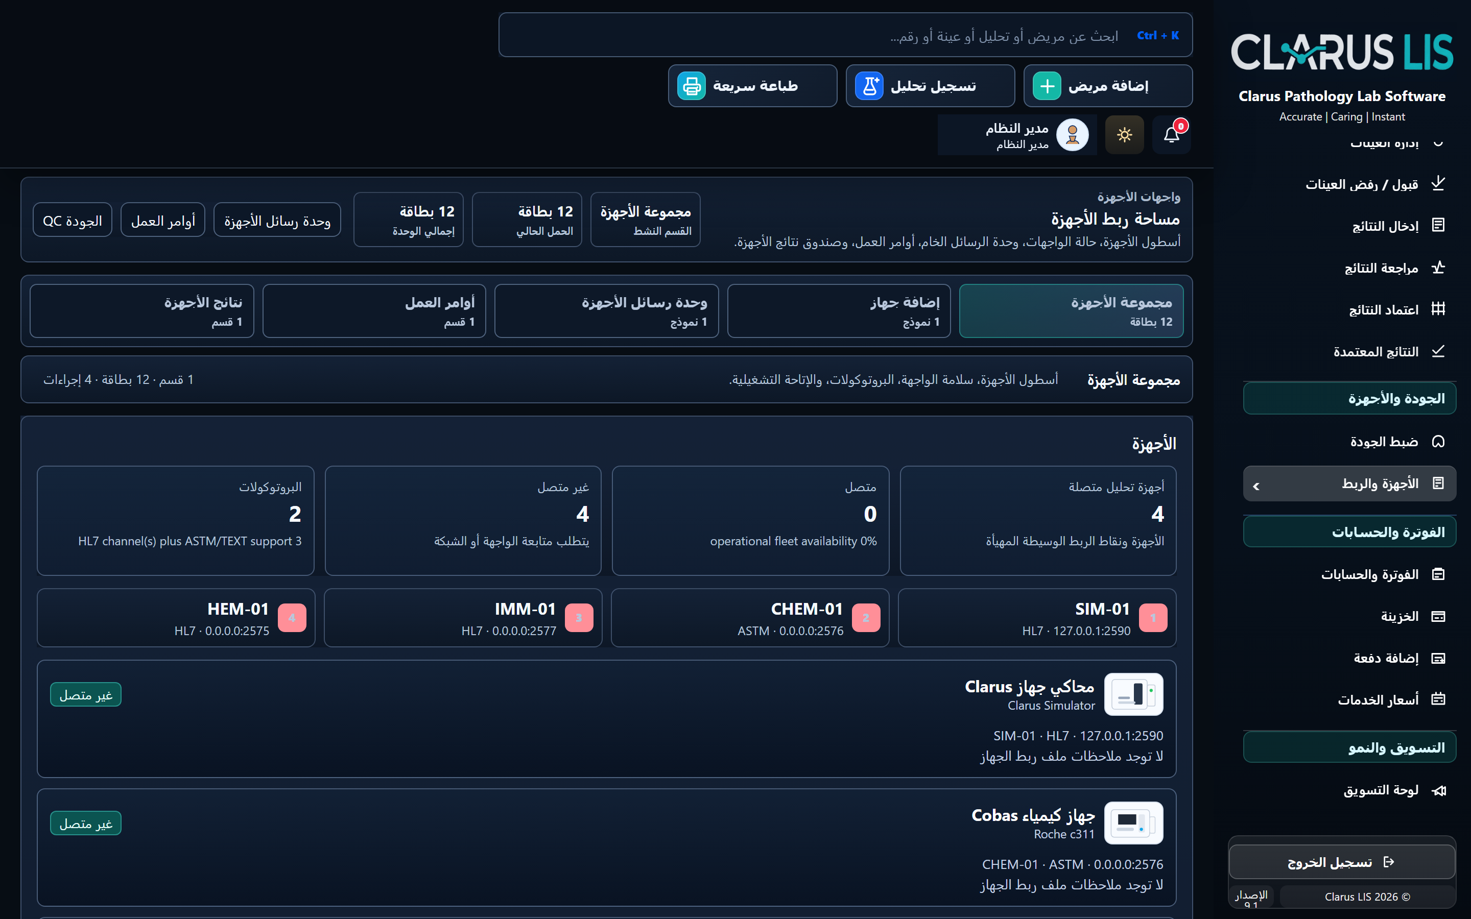
Task: Click the لوحة التسويق megaphone icon
Action: point(1438,790)
